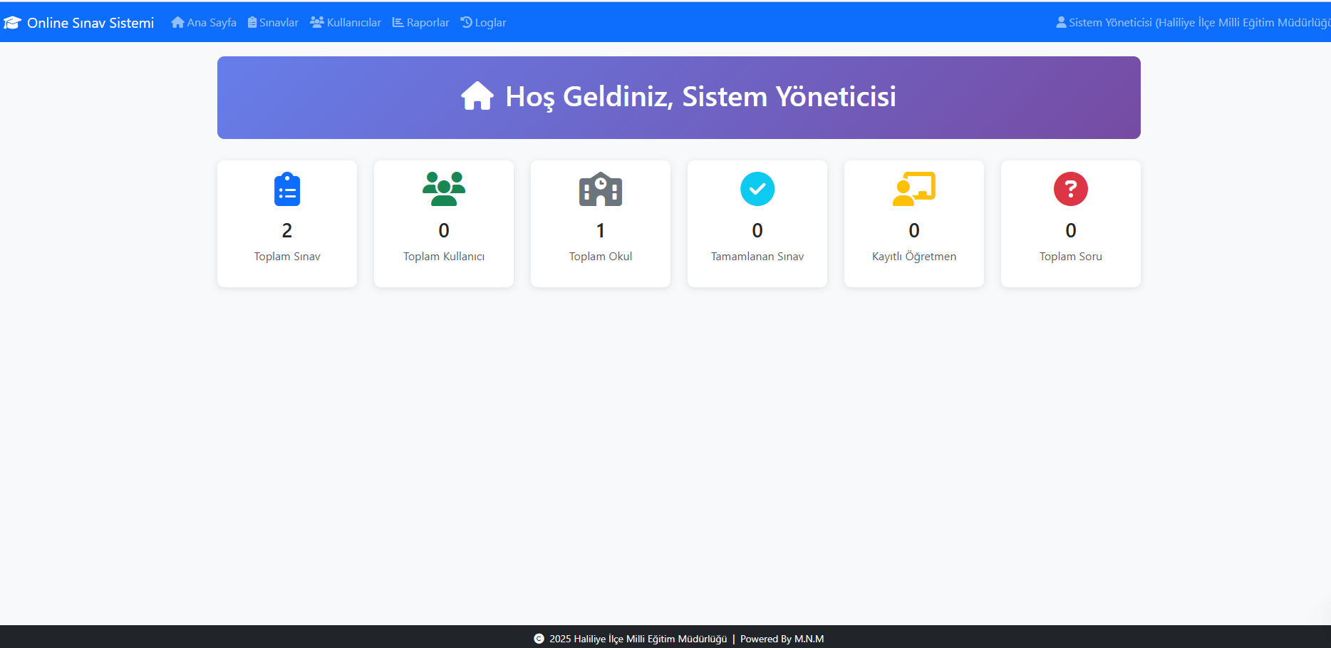The image size is (1331, 648).
Task: Select the green Toplam Kullanıcı group icon
Action: 443,189
